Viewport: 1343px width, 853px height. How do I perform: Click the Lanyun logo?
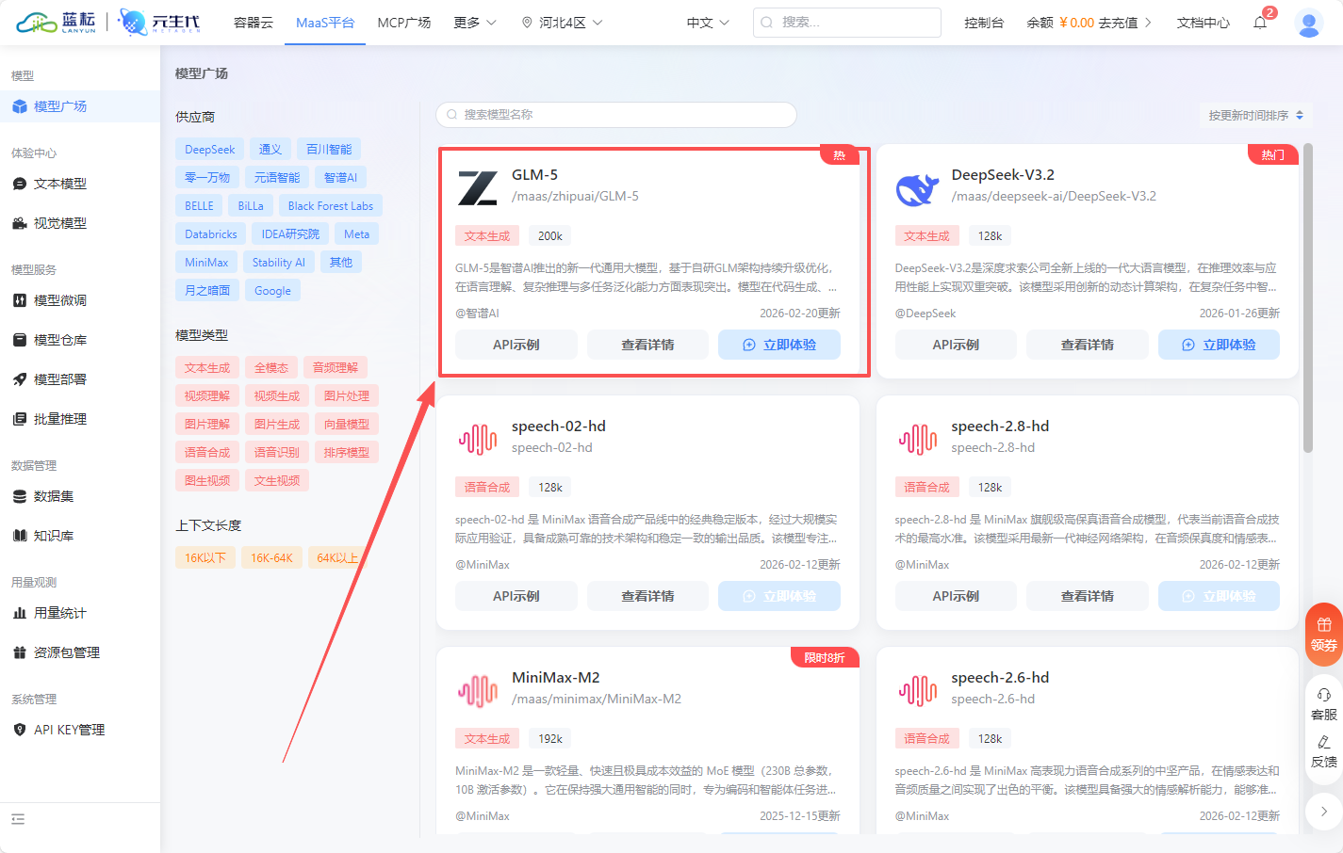pyautogui.click(x=57, y=23)
